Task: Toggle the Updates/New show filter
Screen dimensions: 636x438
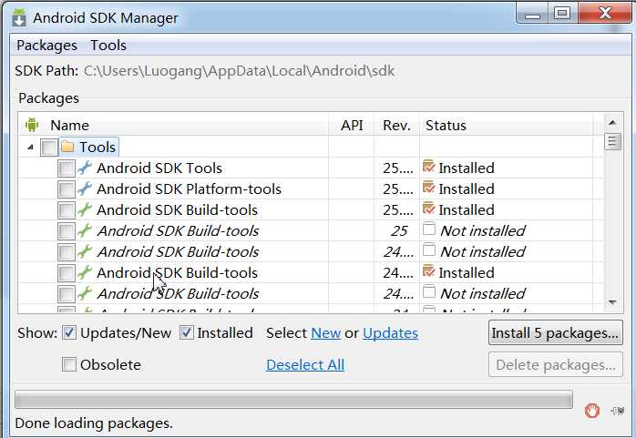Action: click(x=69, y=332)
